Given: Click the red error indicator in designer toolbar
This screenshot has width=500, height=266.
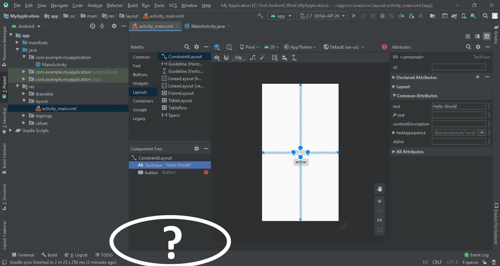Looking at the screenshot, I should click(384, 47).
